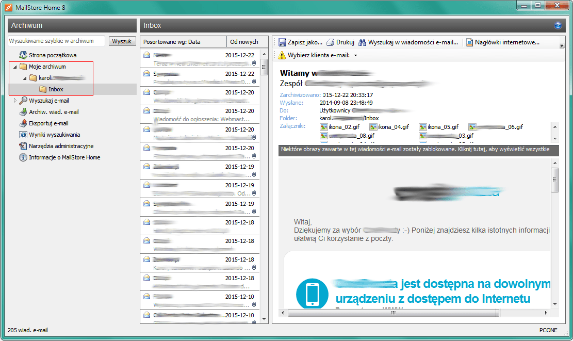Open Wybierz klienta e-mail dropdown
The width and height of the screenshot is (573, 341).
coord(318,55)
